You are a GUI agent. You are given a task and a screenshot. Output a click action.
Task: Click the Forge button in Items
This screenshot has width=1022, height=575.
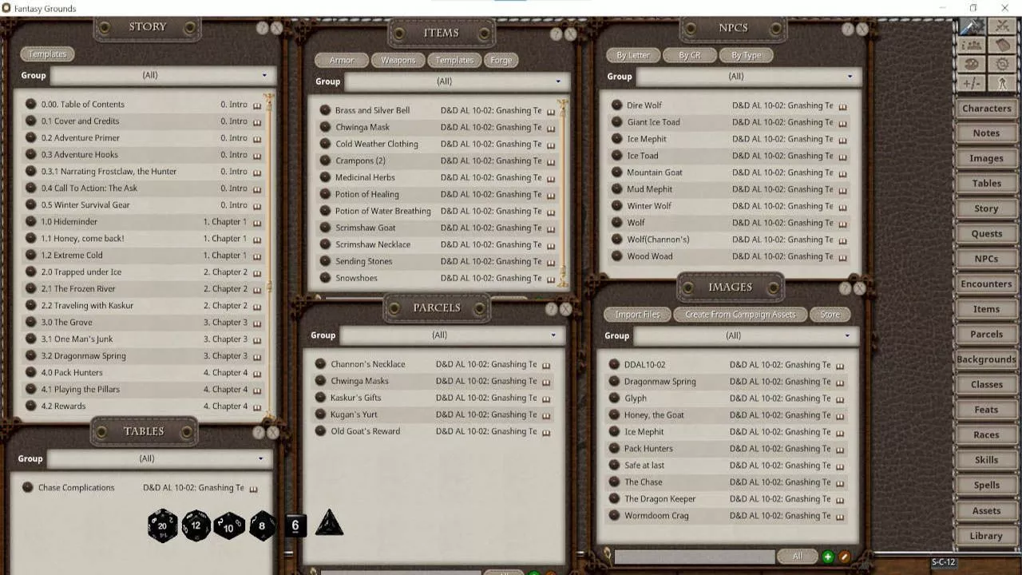[501, 60]
